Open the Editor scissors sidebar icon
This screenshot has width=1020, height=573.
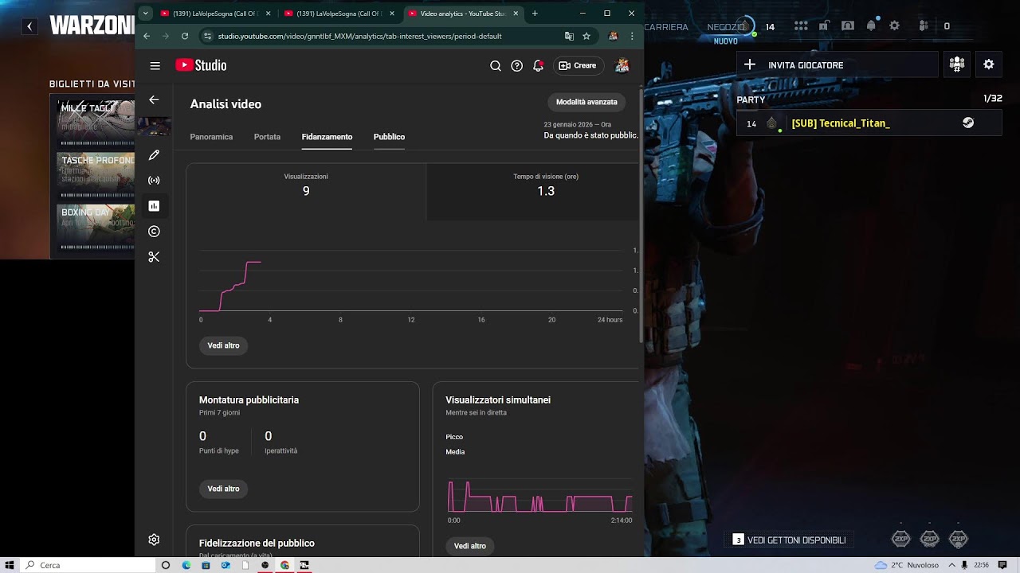click(154, 257)
